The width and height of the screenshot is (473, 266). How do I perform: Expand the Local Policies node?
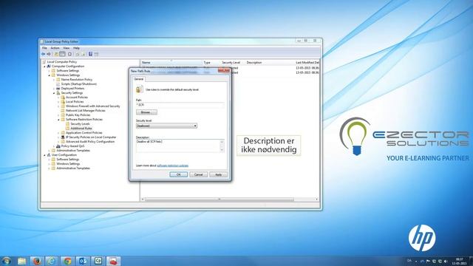[59, 102]
